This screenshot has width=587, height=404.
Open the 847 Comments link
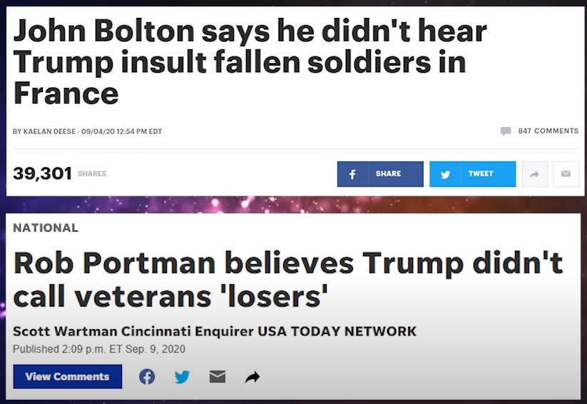548,131
